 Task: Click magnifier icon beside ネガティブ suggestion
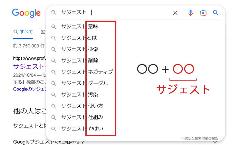[53, 72]
